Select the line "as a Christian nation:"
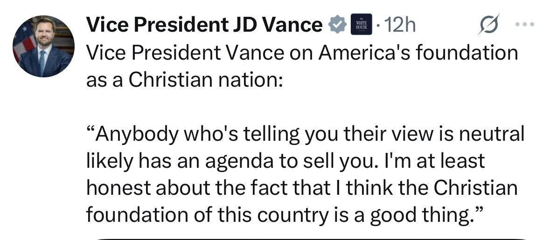 pos(184,80)
